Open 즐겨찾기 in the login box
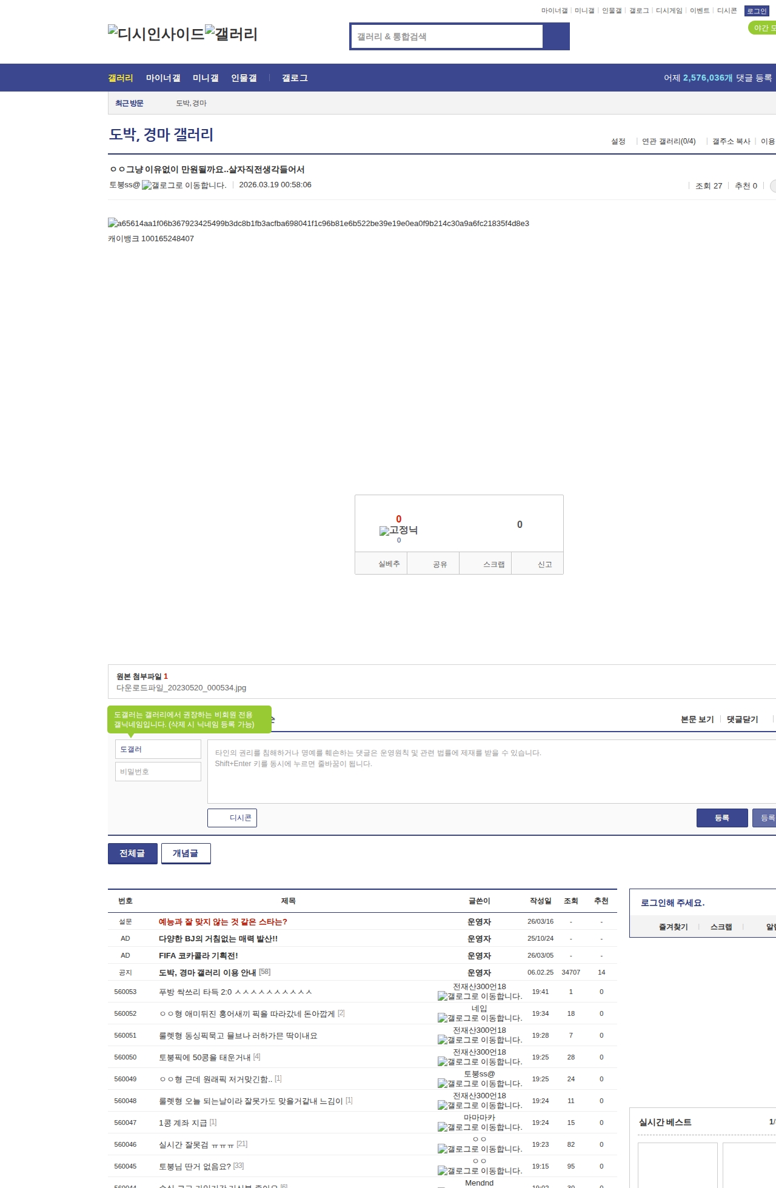Screen dimensions: 776x1188 (x=674, y=927)
